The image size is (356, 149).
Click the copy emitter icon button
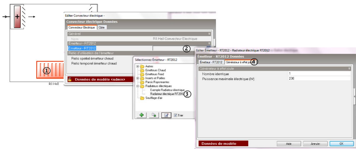point(154,115)
